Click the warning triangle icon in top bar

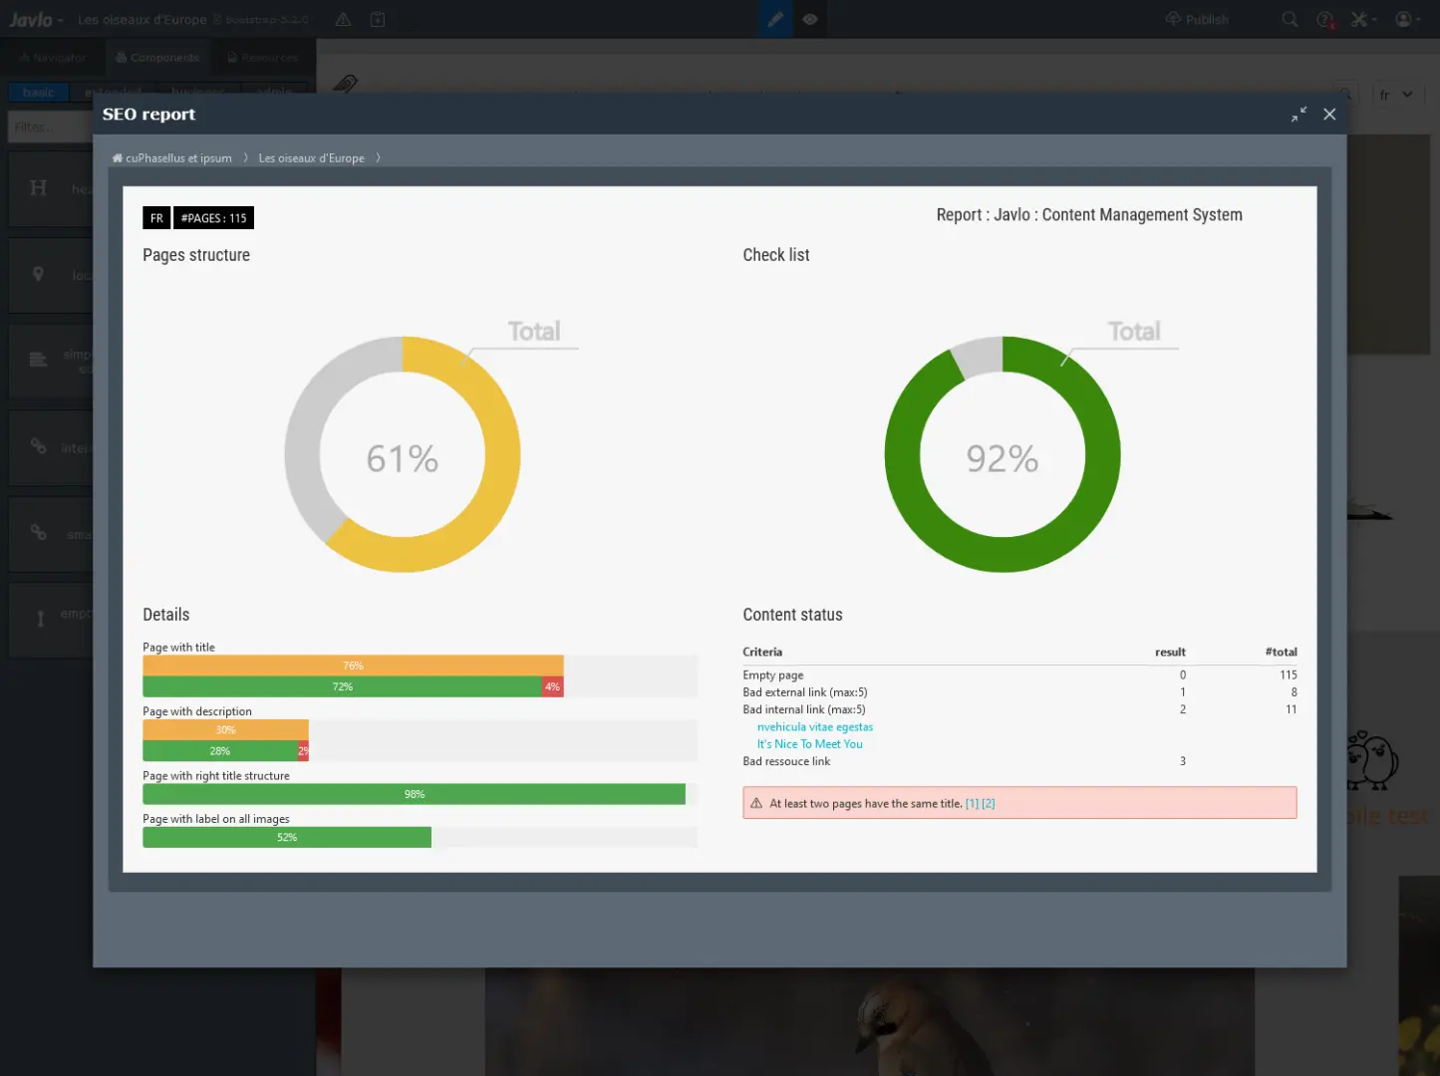[343, 19]
